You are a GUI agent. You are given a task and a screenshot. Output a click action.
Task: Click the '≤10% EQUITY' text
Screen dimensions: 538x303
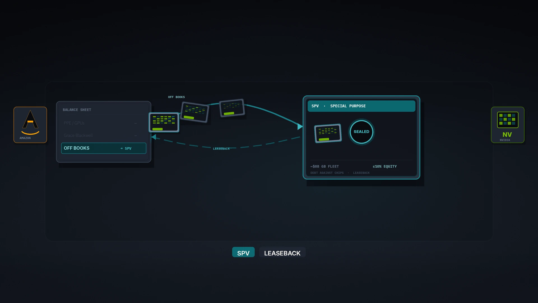pyautogui.click(x=384, y=166)
